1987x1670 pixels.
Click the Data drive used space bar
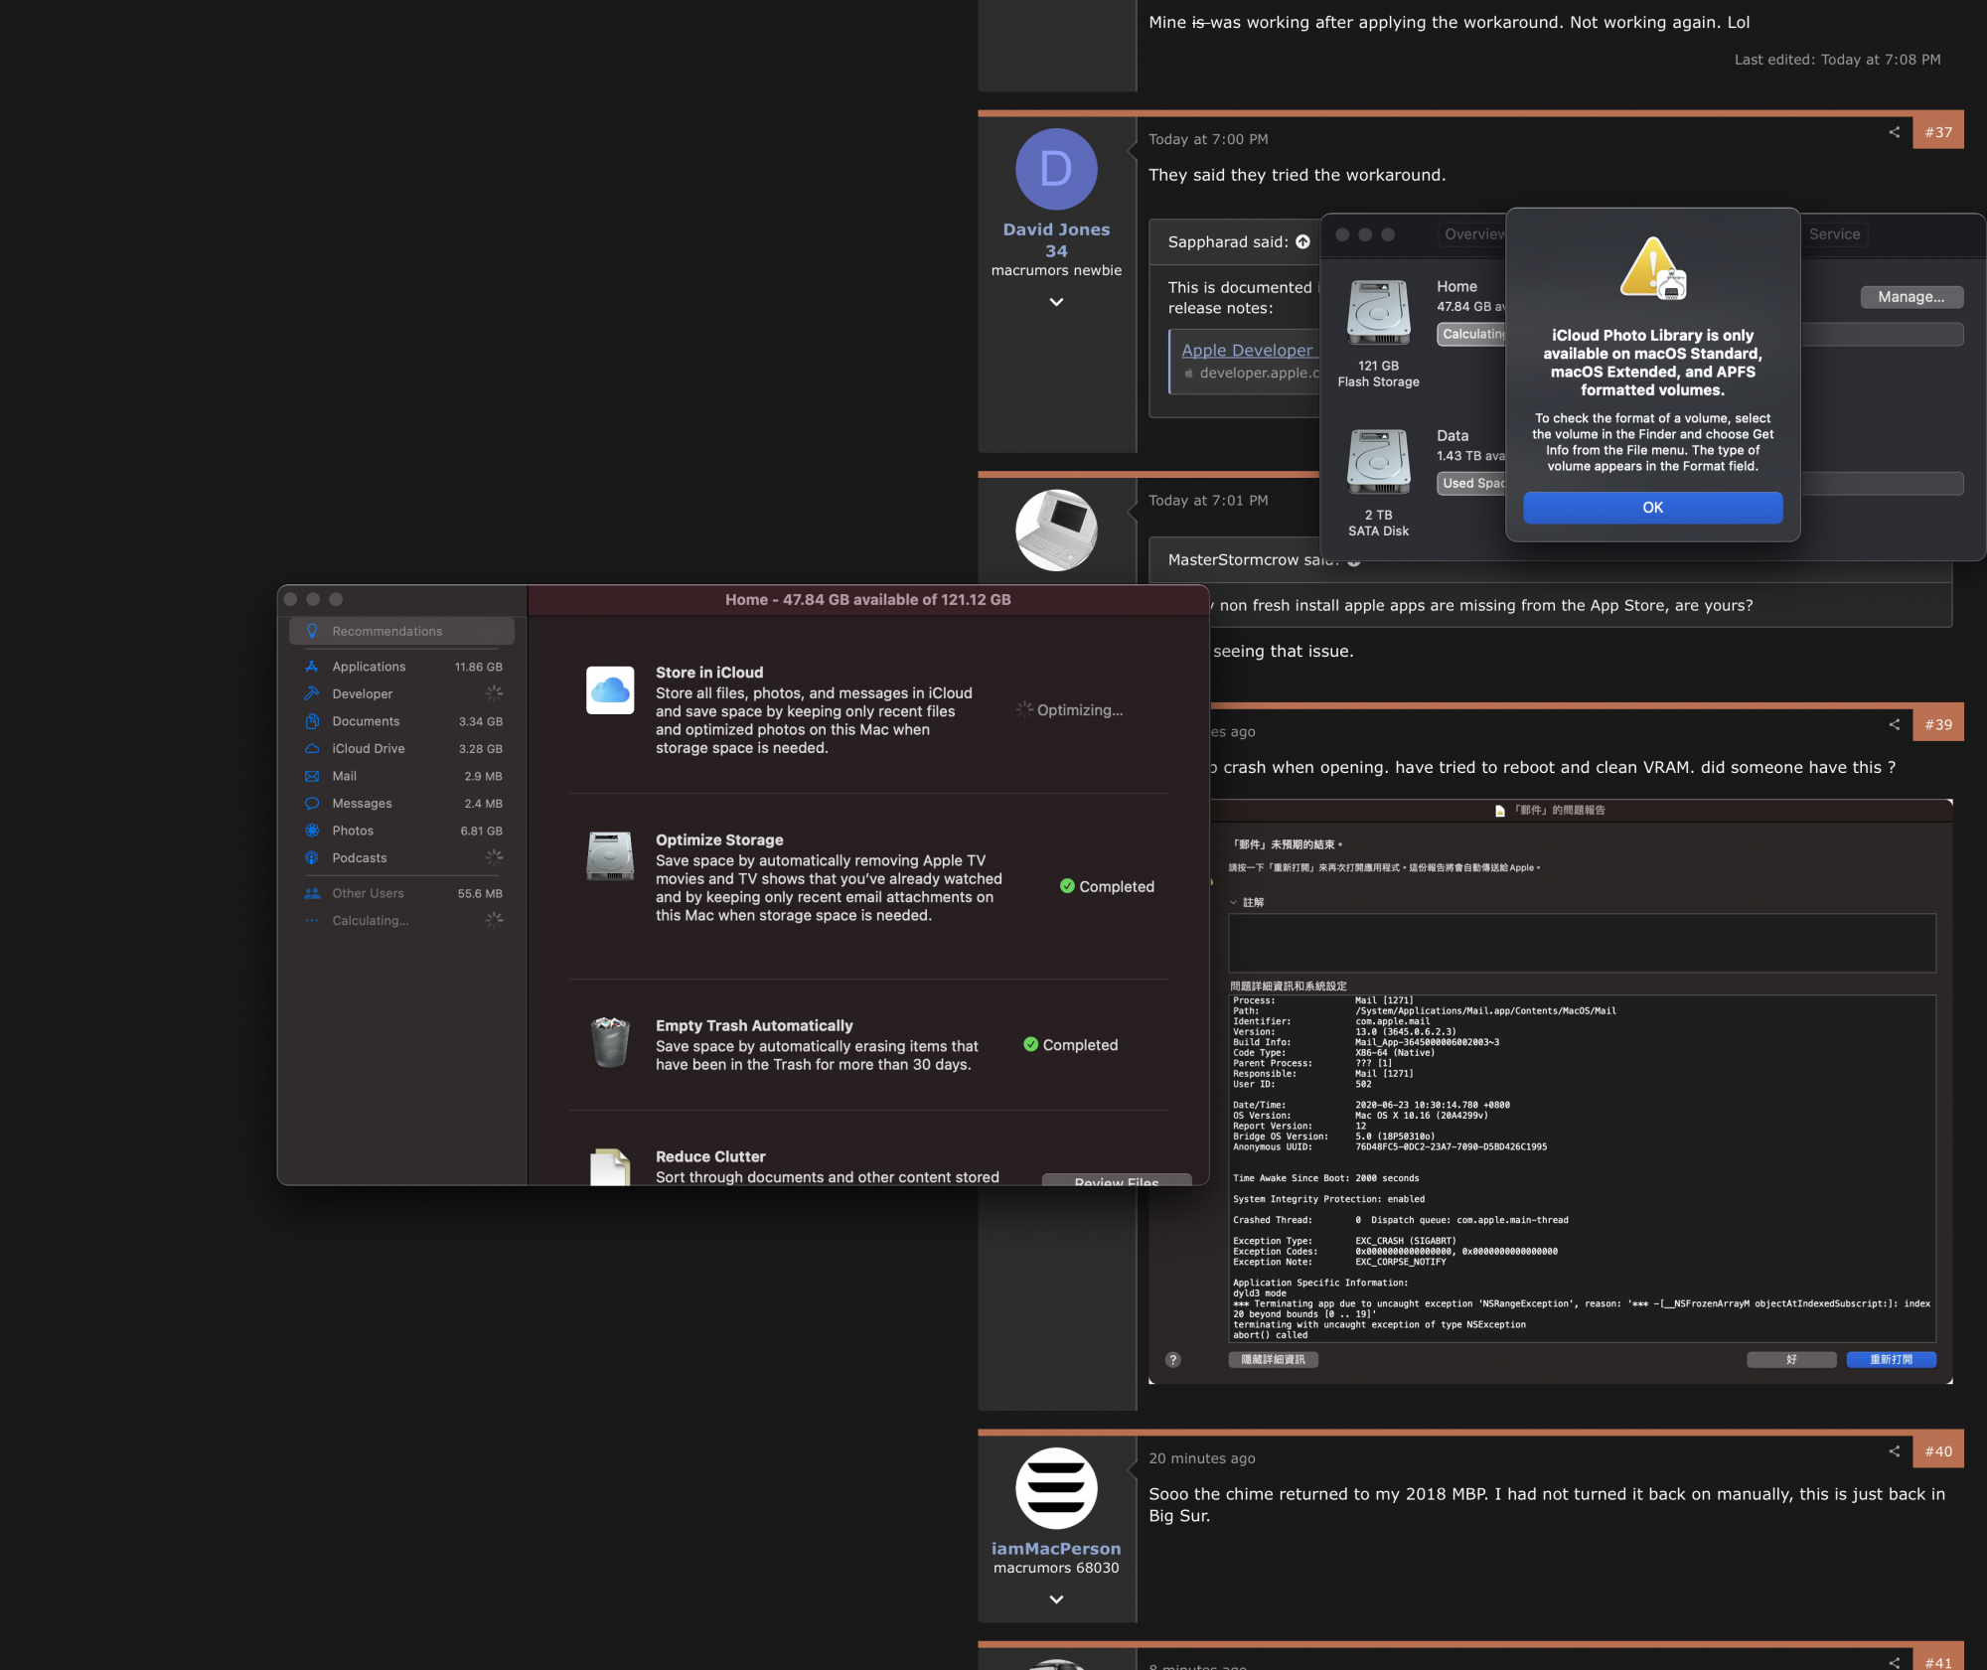click(x=1700, y=484)
